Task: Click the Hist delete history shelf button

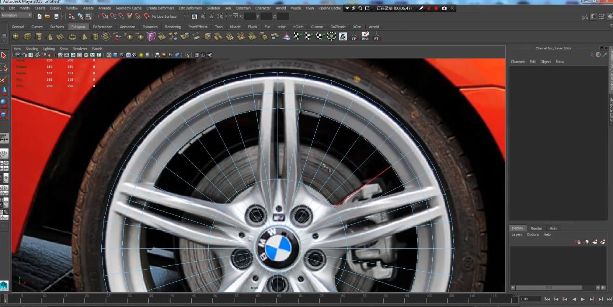Action: [x=365, y=36]
